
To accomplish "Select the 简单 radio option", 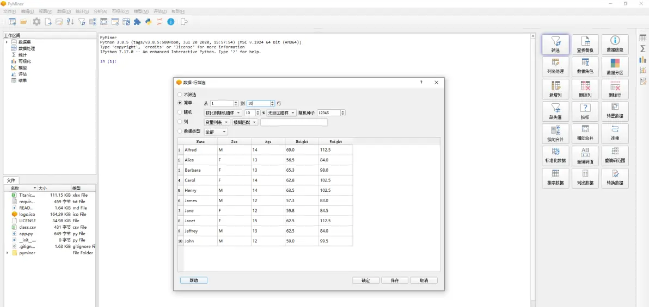I will tap(179, 103).
